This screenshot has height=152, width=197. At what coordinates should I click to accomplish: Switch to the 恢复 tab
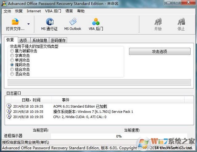[x=11, y=40]
